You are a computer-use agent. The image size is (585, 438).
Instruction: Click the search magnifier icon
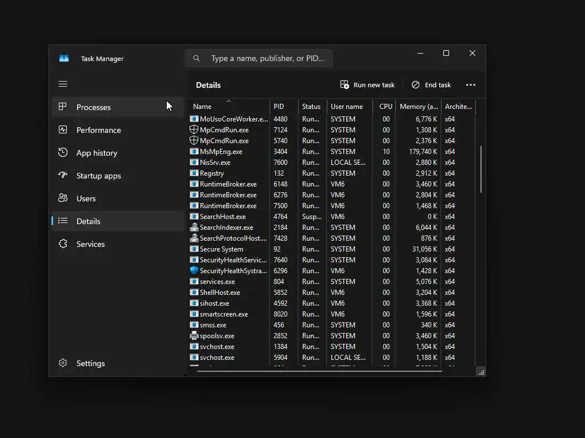[197, 58]
